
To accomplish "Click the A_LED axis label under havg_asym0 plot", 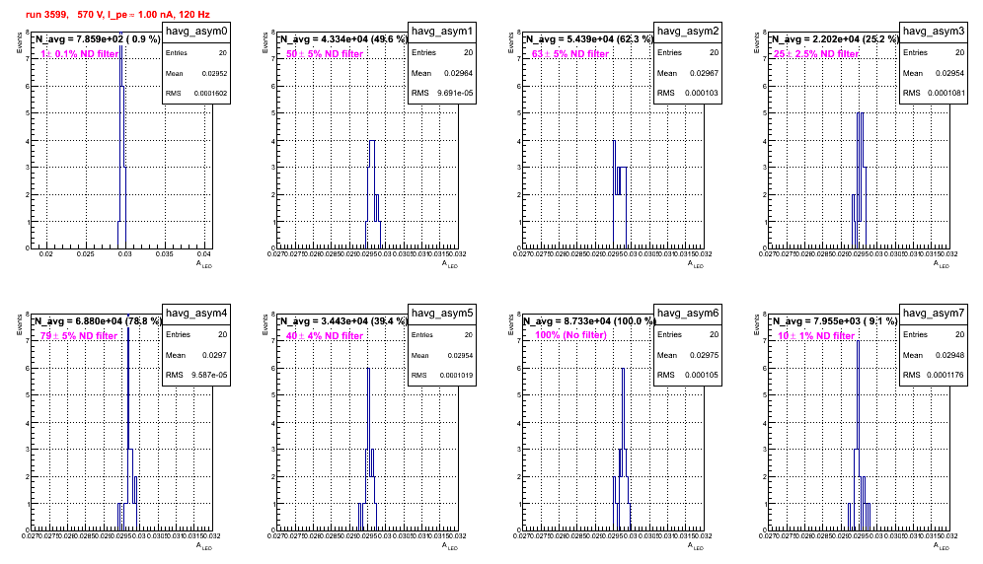I will pos(204,264).
